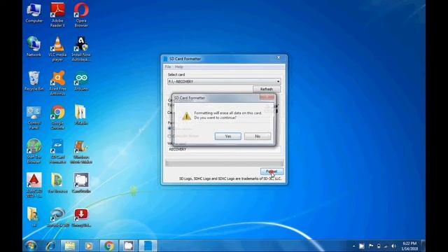Click the Format button in SD Card Formatter

pos(272,171)
